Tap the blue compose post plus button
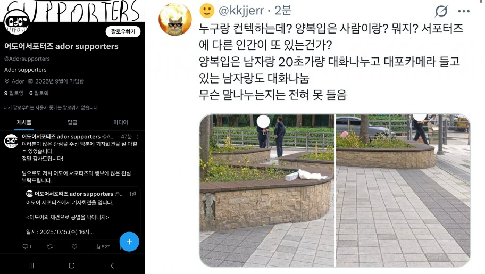 tap(129, 242)
